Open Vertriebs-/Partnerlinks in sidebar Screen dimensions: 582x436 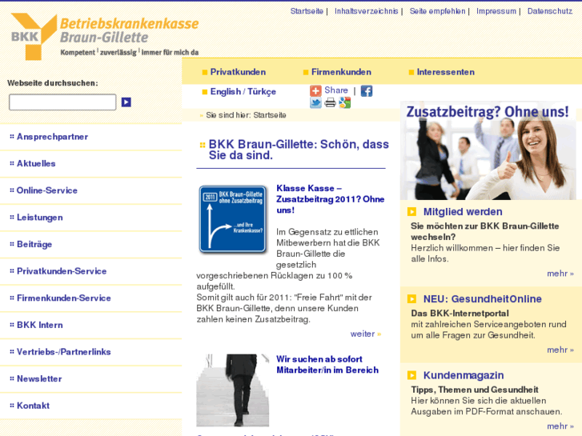64,352
